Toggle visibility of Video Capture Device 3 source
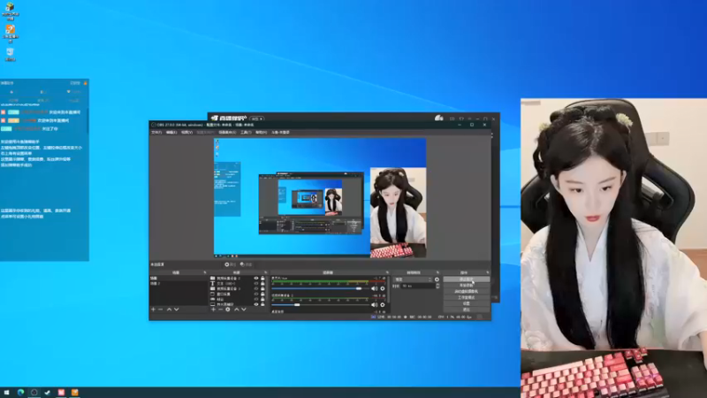Screen dimensions: 707x398 click(x=256, y=289)
